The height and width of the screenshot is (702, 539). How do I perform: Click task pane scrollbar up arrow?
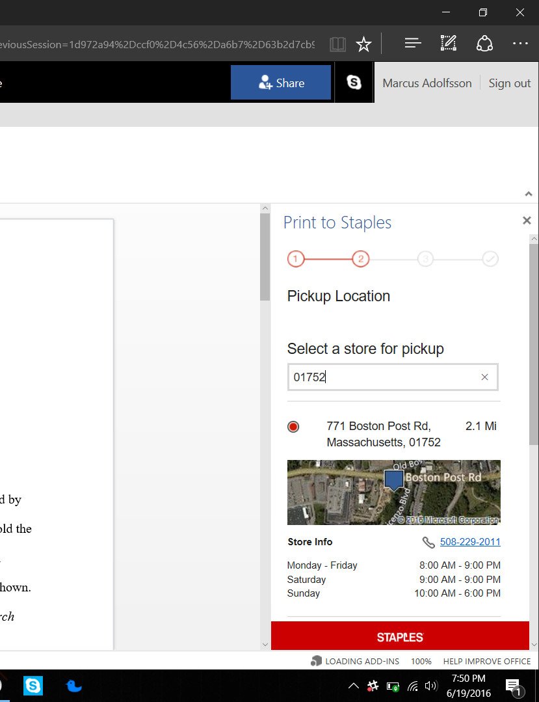click(534, 239)
